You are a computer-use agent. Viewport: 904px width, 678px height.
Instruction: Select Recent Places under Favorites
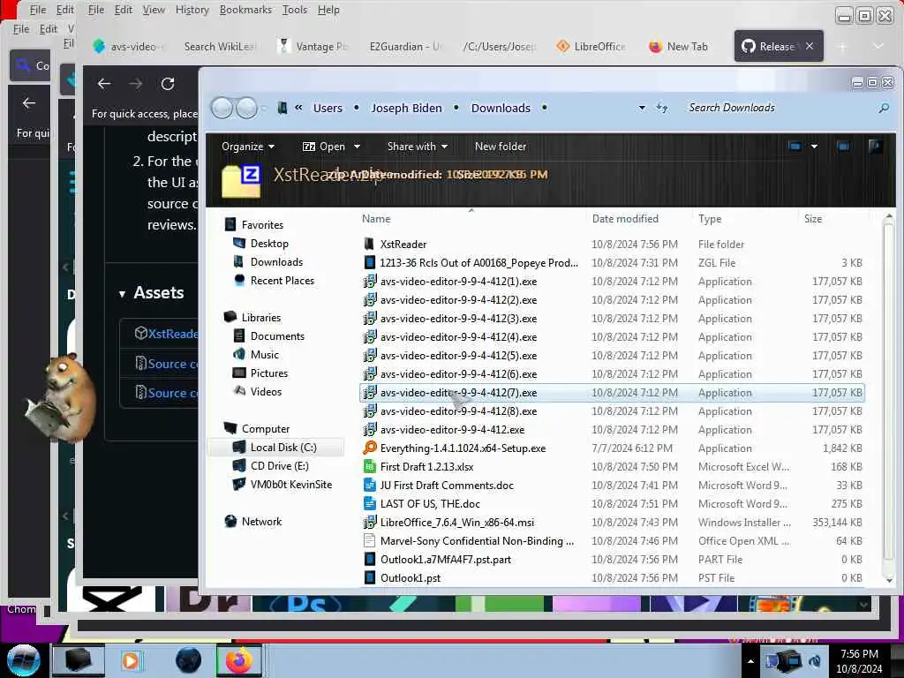282,281
